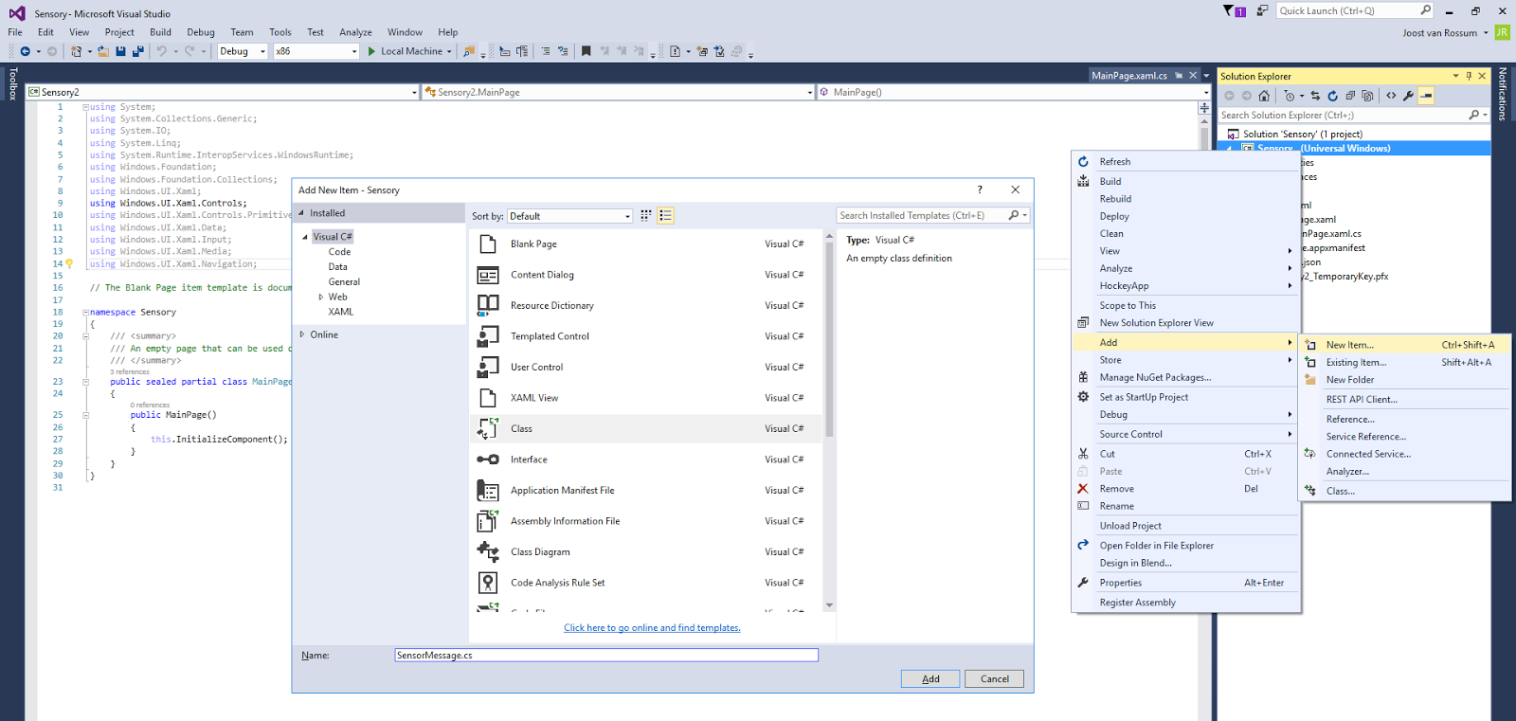Select the Content Dialog template icon
The height and width of the screenshot is (721, 1516).
tap(488, 275)
